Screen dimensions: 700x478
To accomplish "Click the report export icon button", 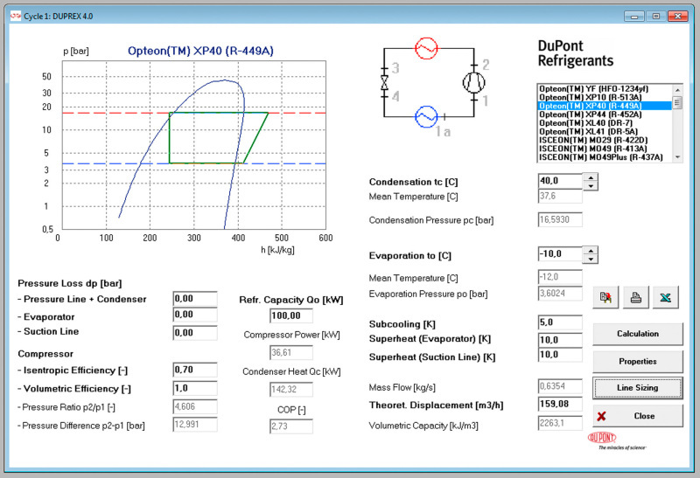I will tap(605, 297).
